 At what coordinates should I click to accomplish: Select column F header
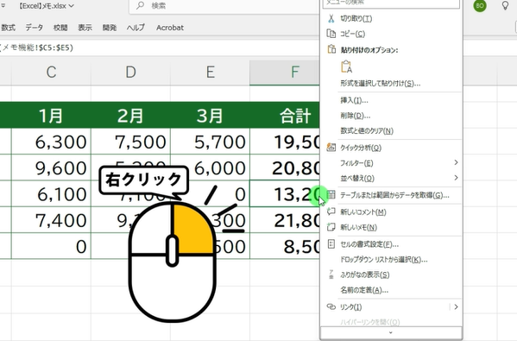(285, 73)
